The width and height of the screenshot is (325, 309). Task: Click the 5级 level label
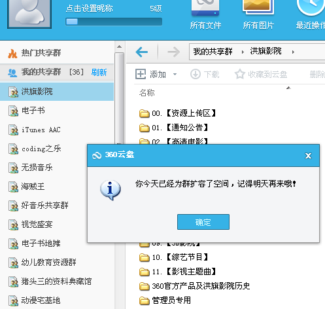pyautogui.click(x=156, y=9)
